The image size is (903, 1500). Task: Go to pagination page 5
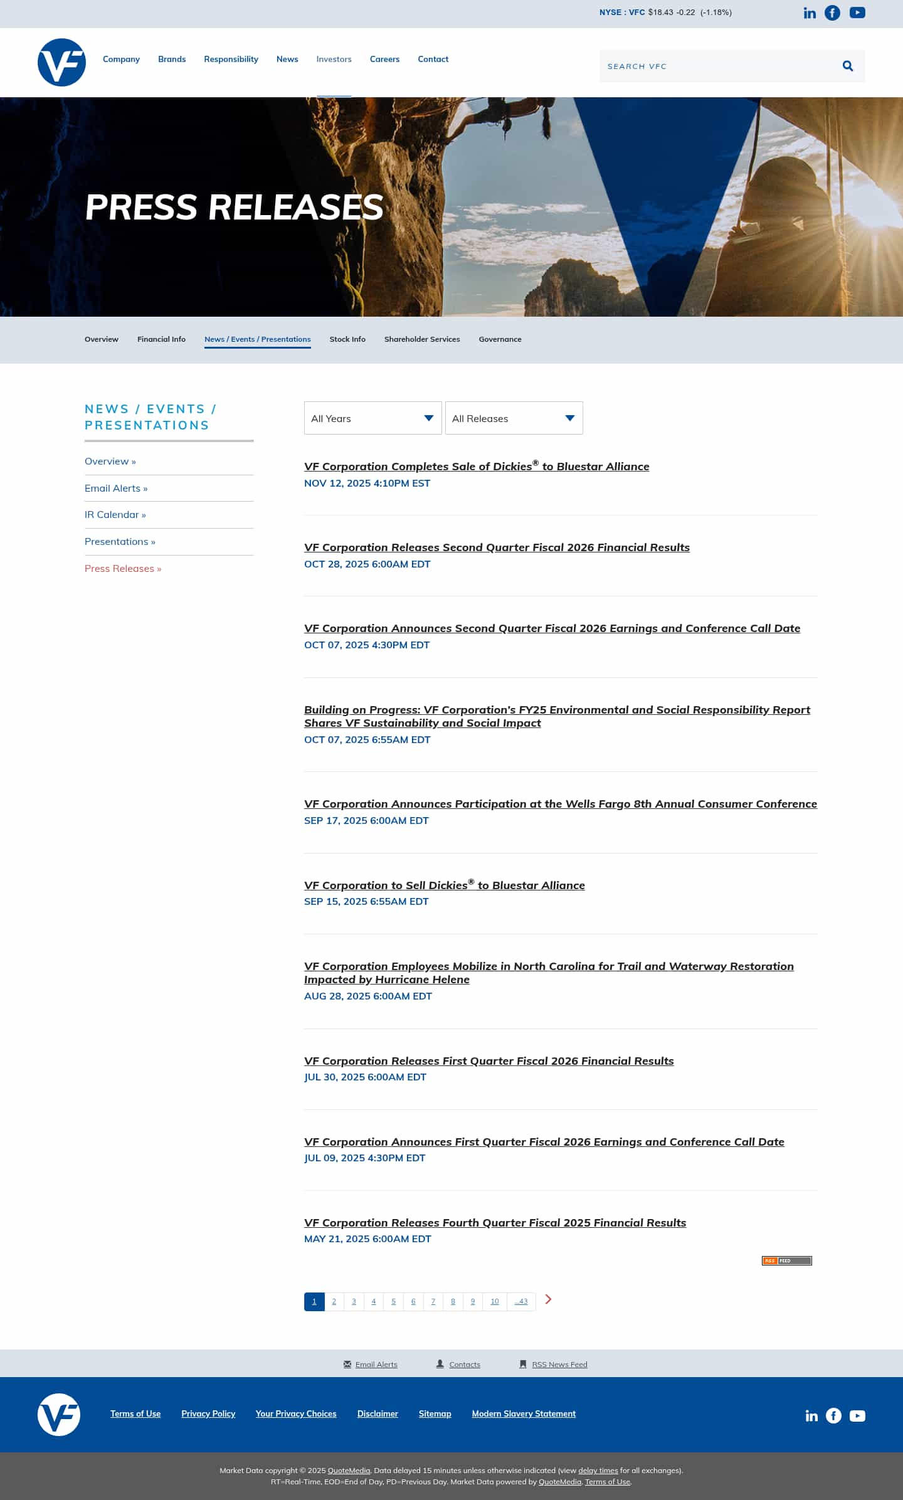(x=394, y=1301)
